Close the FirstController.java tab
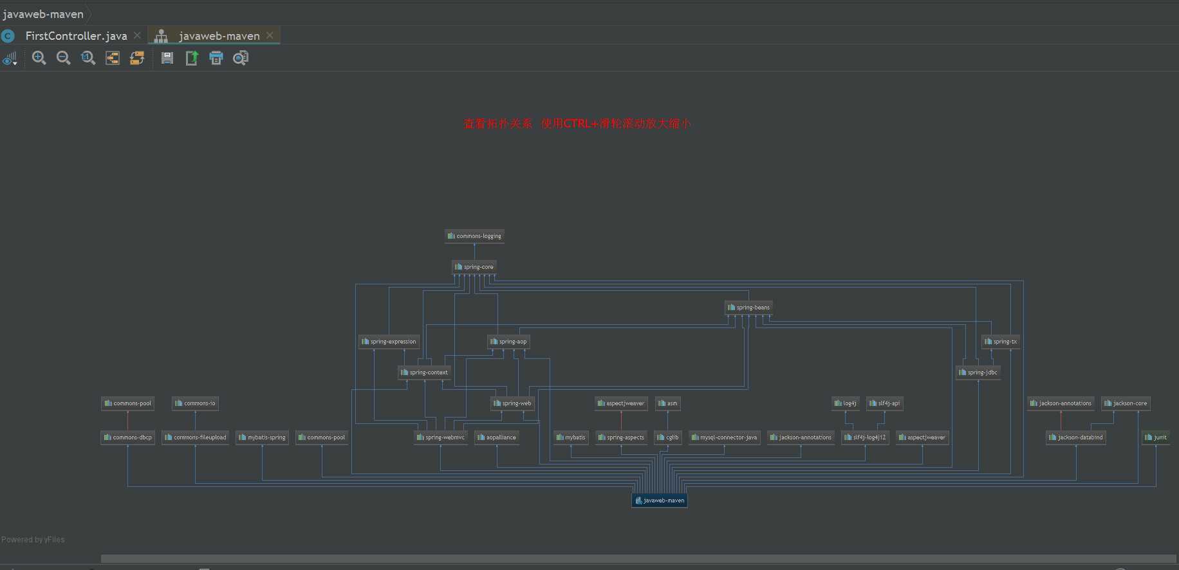The width and height of the screenshot is (1179, 570). click(x=137, y=35)
